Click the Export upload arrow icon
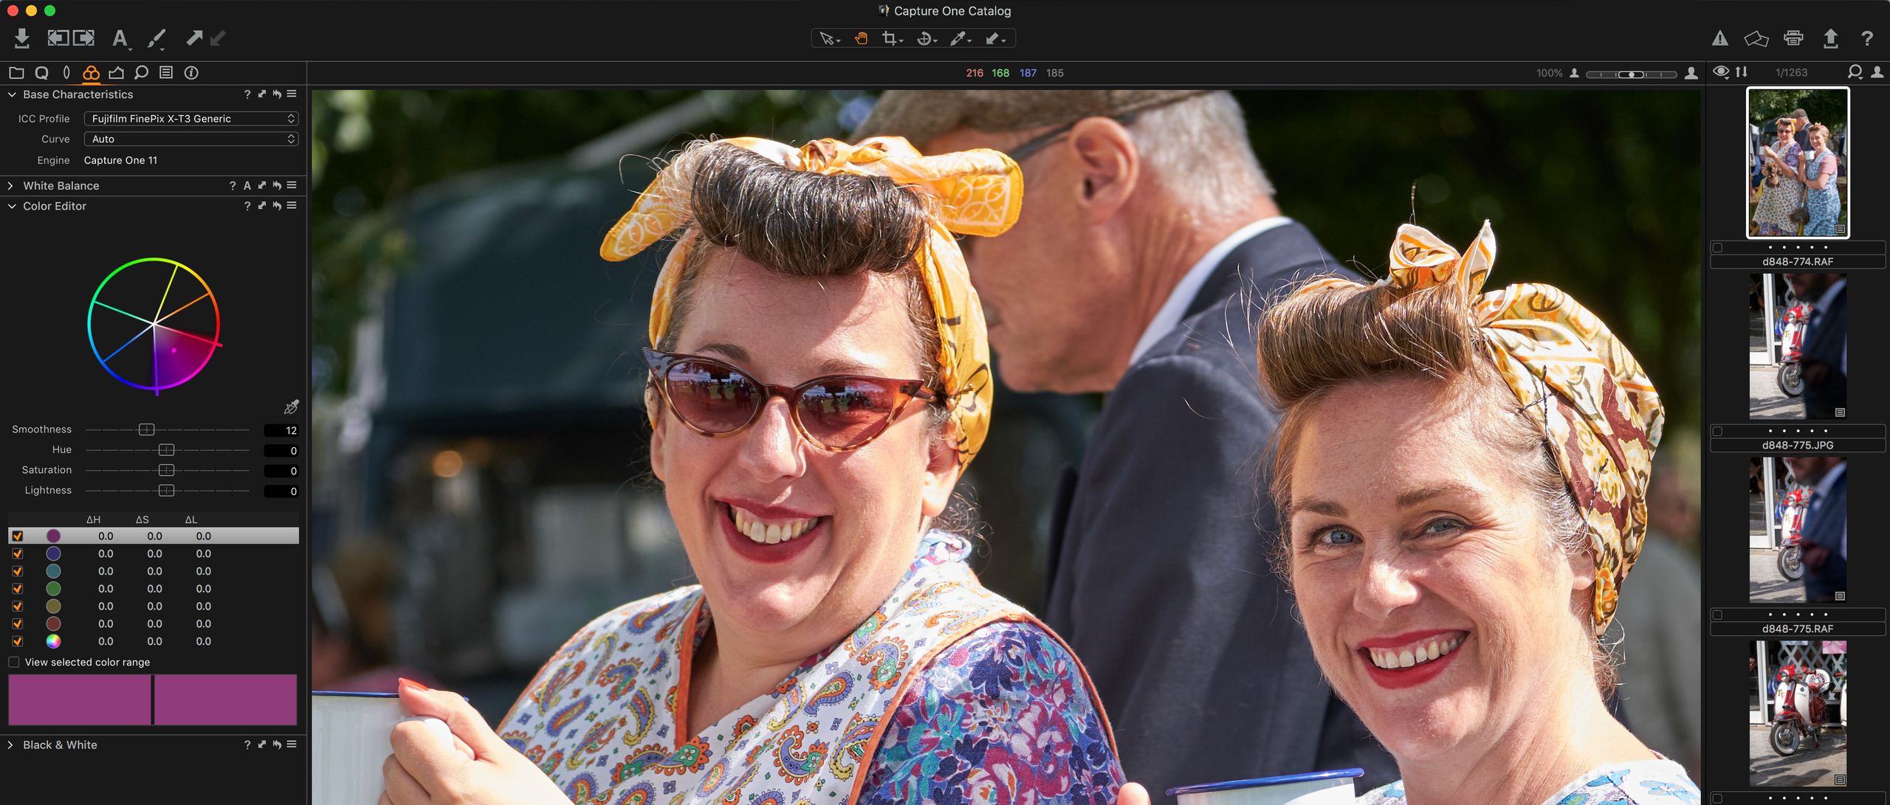Viewport: 1890px width, 805px height. coord(1830,38)
